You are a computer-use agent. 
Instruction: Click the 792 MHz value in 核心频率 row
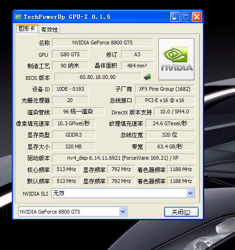pyautogui.click(x=121, y=169)
